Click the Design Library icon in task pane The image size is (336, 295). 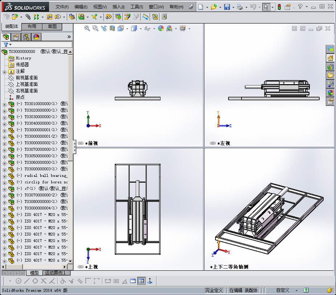click(331, 67)
